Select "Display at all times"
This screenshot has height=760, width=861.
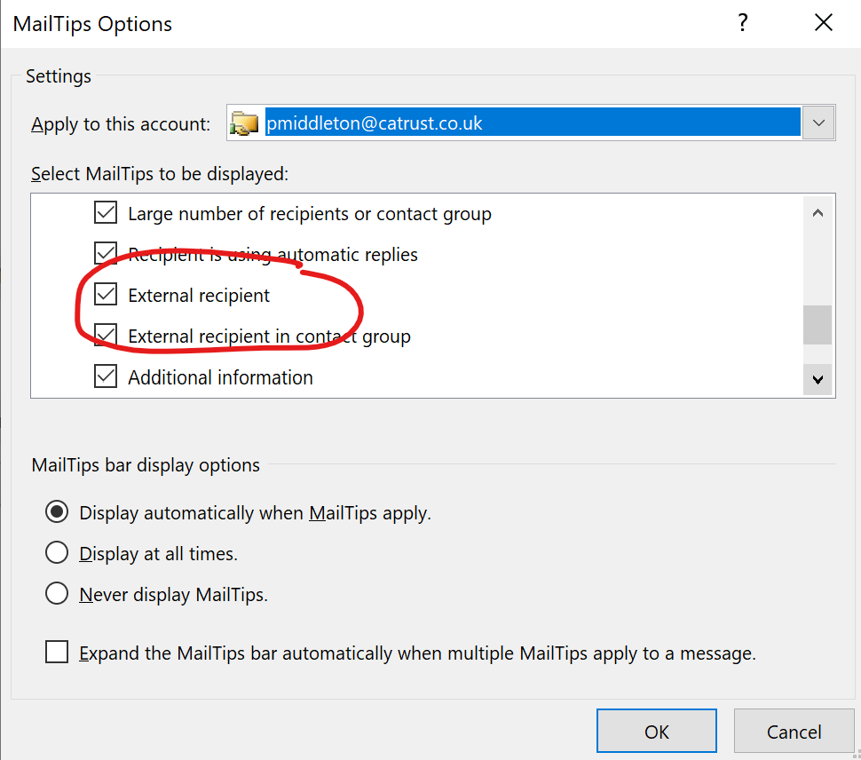[x=57, y=552]
